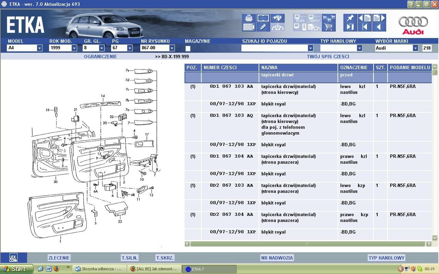This screenshot has width=439, height=274.
Task: Click the T.SILN. button
Action: click(129, 258)
